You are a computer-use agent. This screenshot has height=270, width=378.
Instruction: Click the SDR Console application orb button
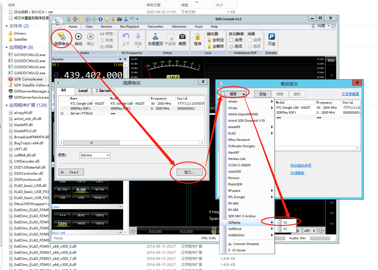coord(57,22)
